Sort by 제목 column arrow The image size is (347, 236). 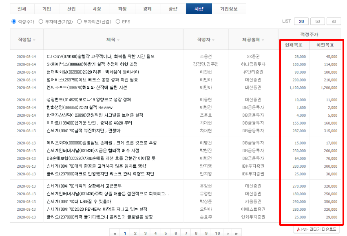pyautogui.click(x=118, y=40)
